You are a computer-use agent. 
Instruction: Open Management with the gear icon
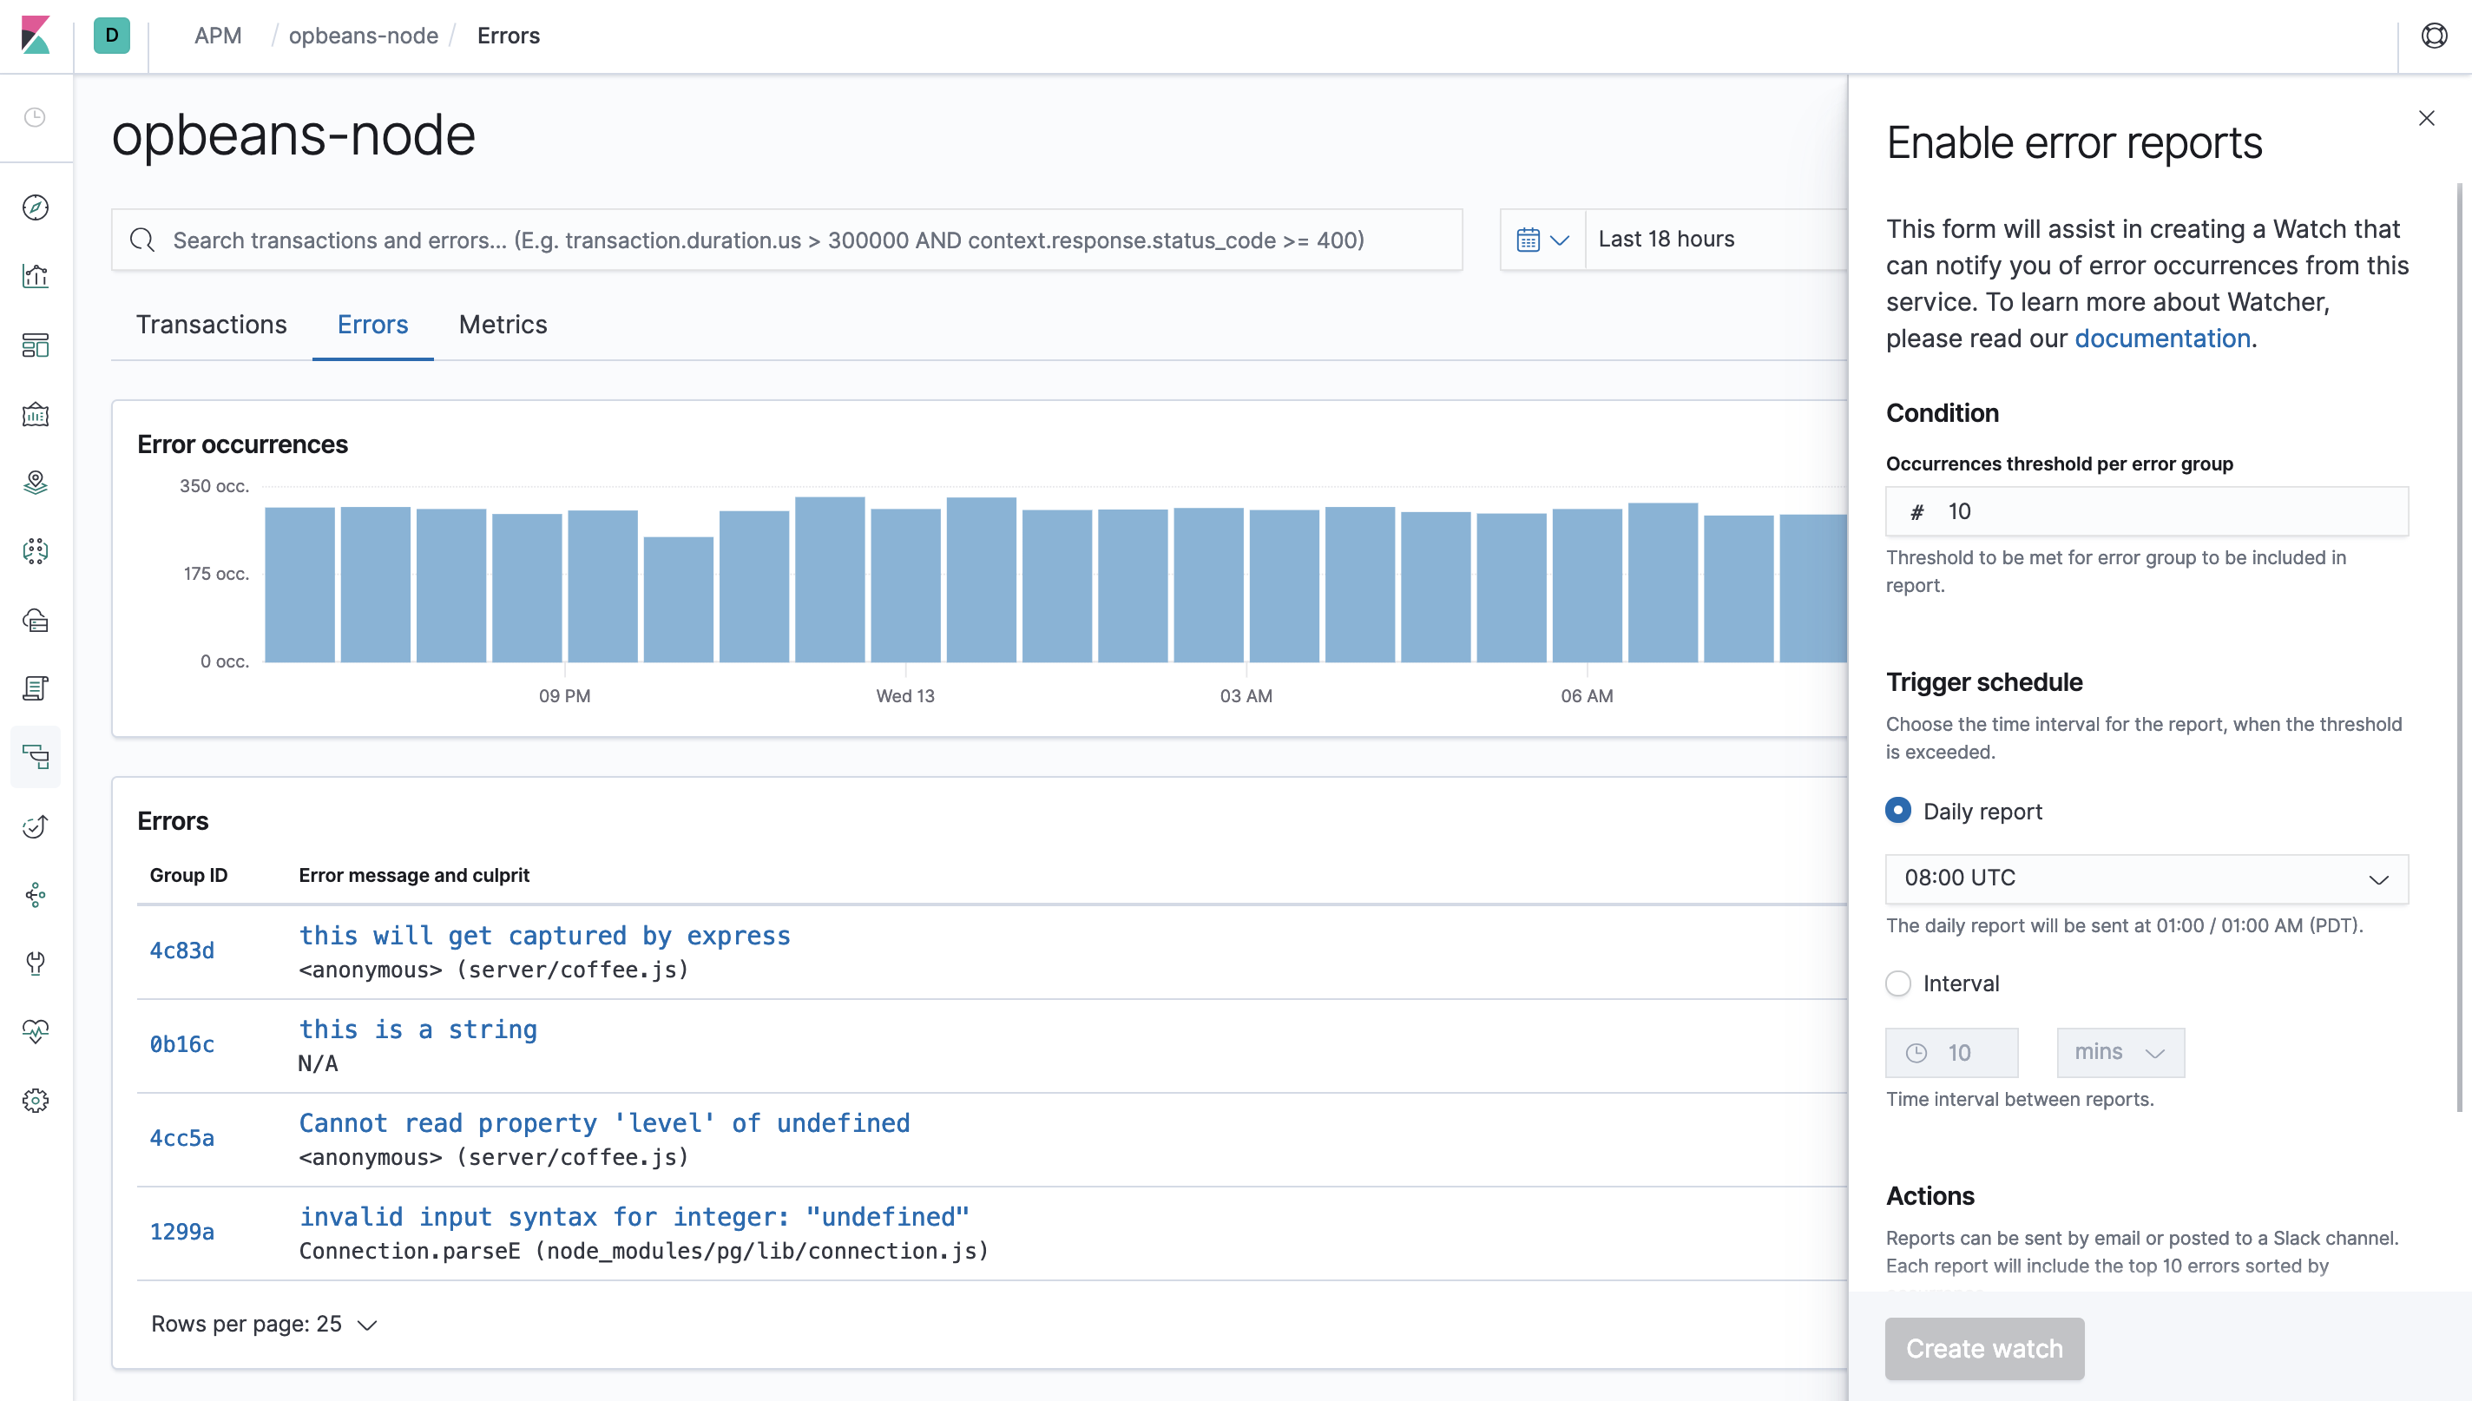[x=36, y=1100]
